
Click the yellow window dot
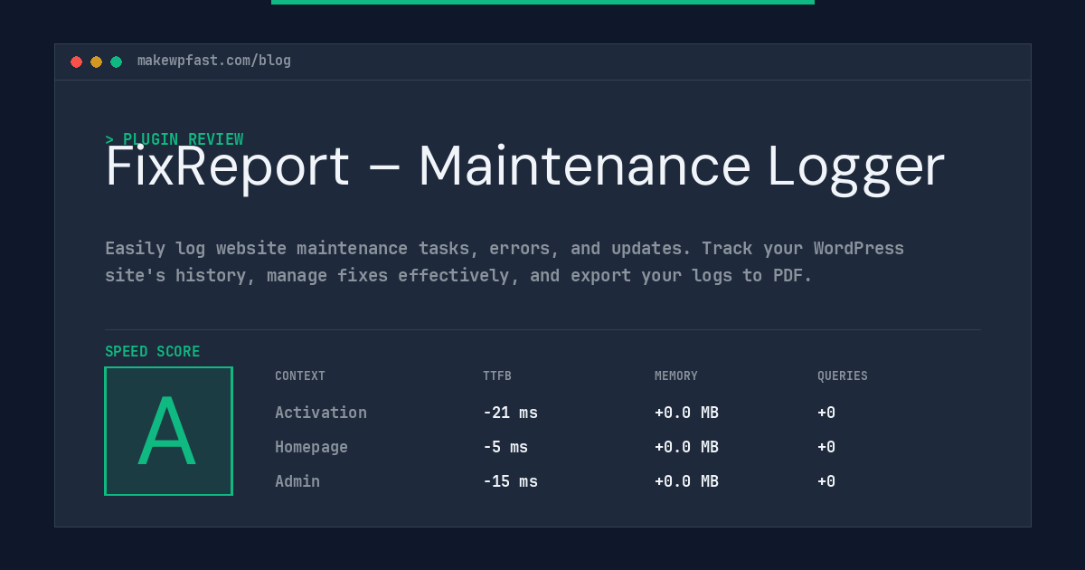[96, 62]
